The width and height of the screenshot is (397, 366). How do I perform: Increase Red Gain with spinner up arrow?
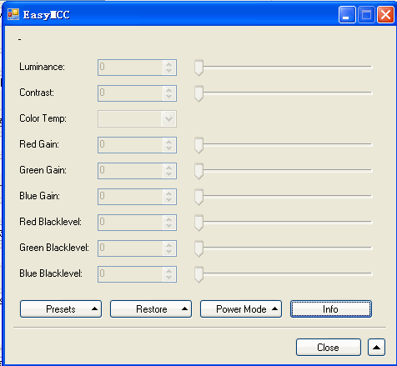click(x=168, y=142)
